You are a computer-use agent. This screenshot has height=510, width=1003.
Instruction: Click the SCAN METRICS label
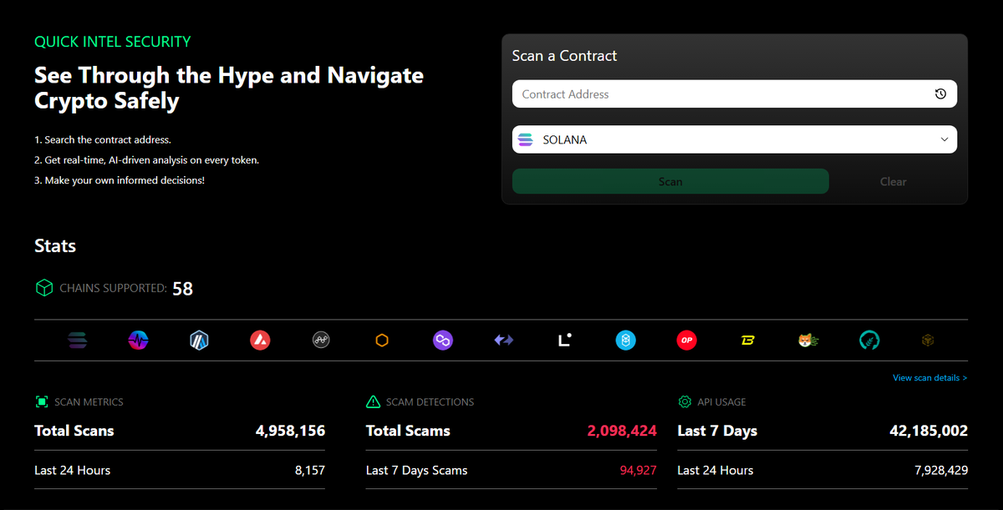click(x=89, y=402)
